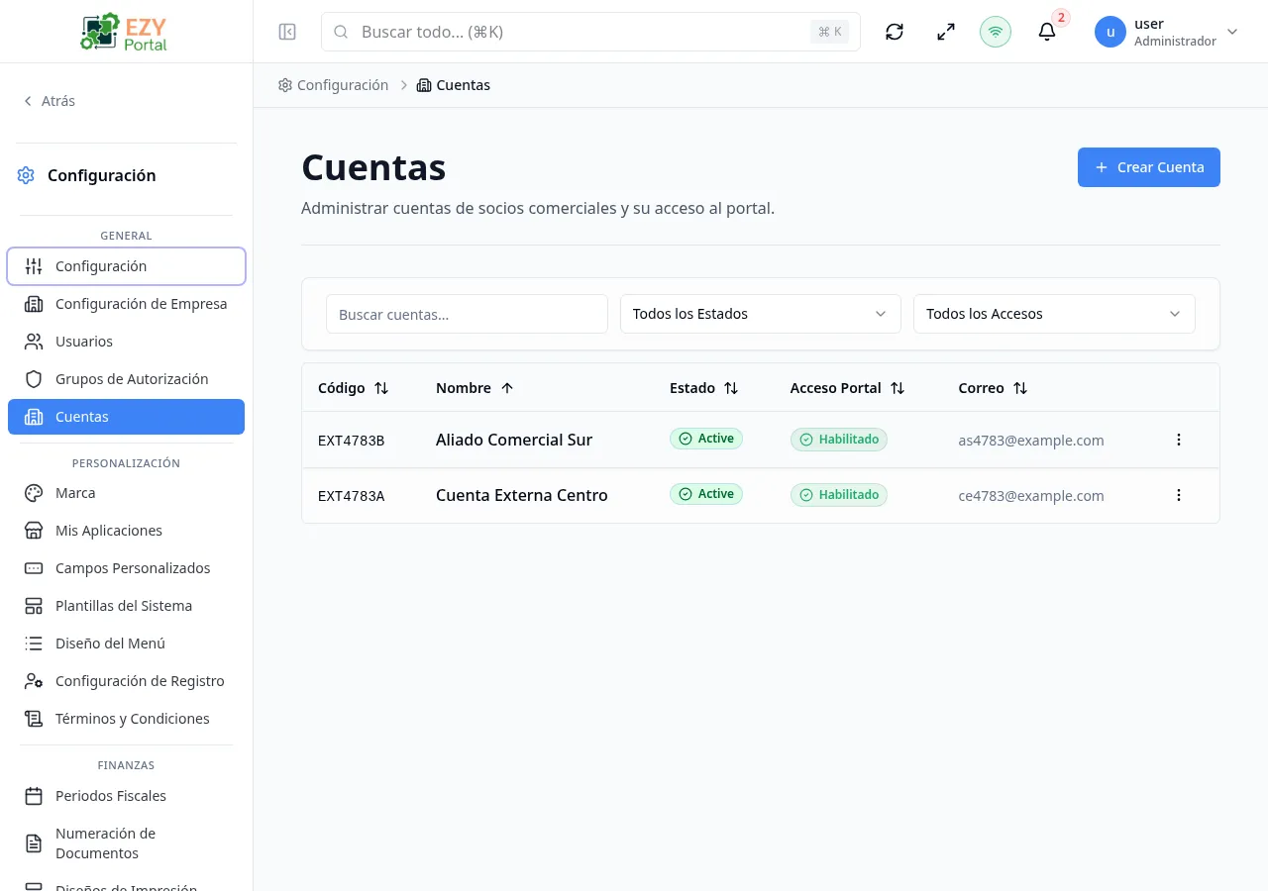Sort table by Nombre column

[x=475, y=388]
